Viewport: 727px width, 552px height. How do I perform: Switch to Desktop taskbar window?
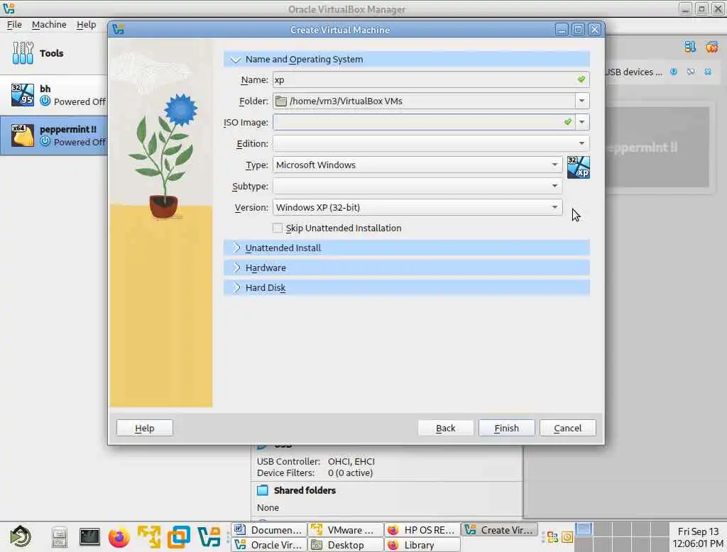pyautogui.click(x=346, y=545)
